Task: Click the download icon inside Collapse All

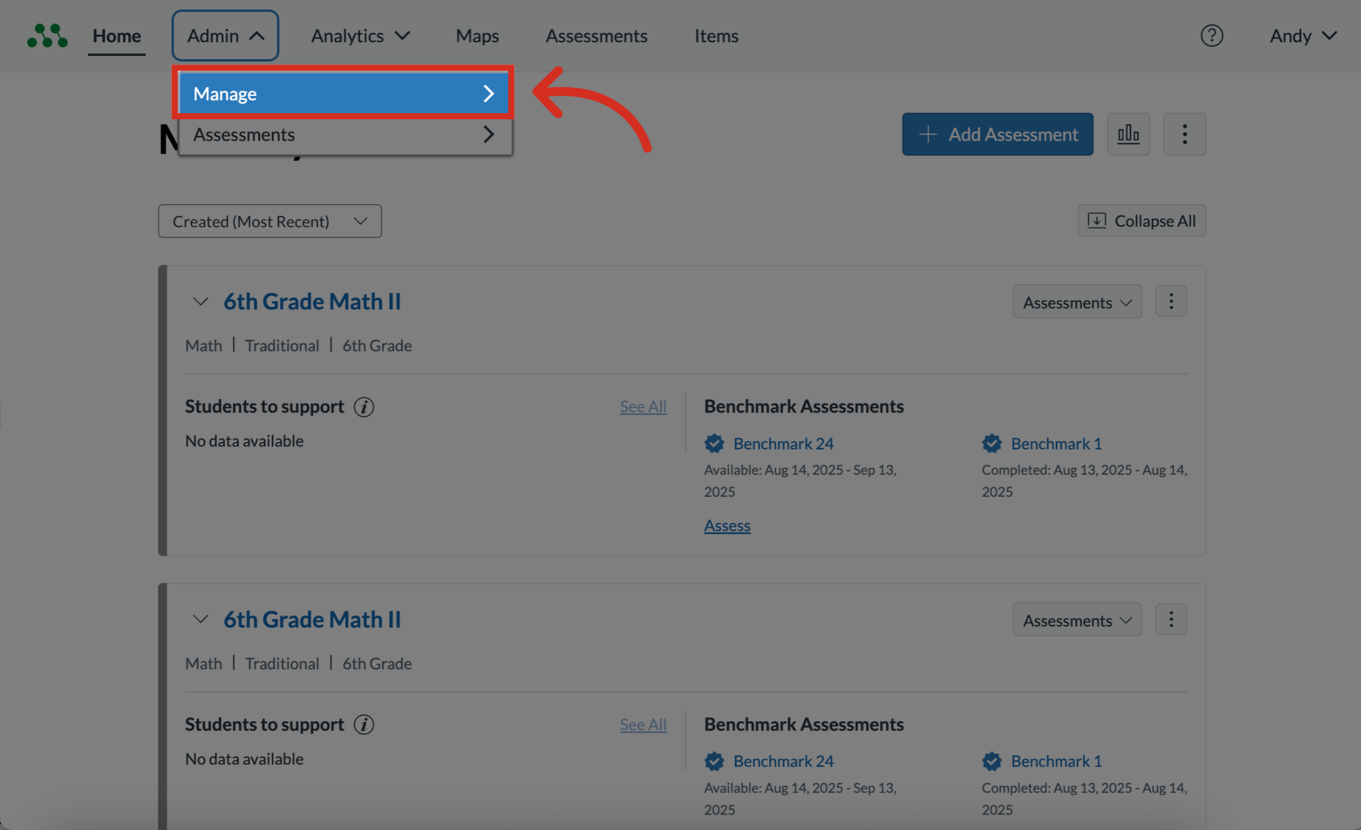Action: pos(1097,220)
